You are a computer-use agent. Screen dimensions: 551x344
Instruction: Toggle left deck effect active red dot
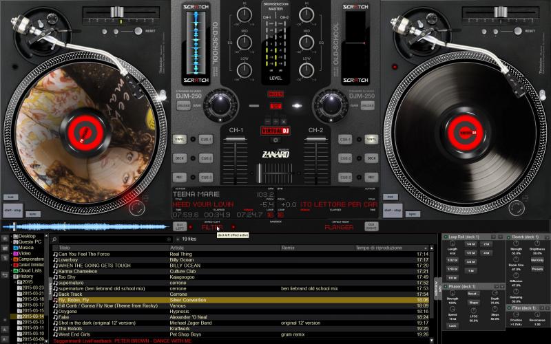coord(233,227)
